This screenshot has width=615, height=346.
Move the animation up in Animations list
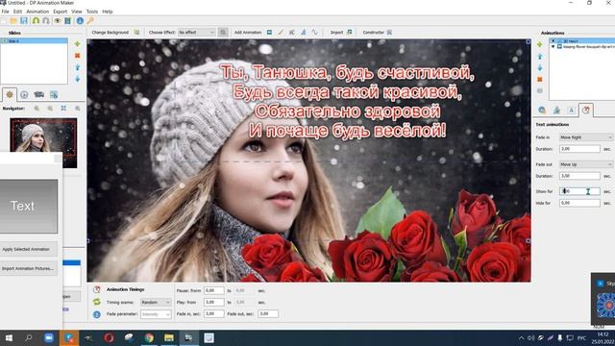(x=540, y=57)
